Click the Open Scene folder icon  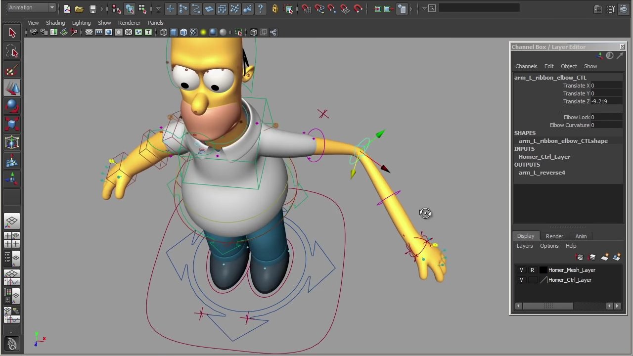coord(79,9)
